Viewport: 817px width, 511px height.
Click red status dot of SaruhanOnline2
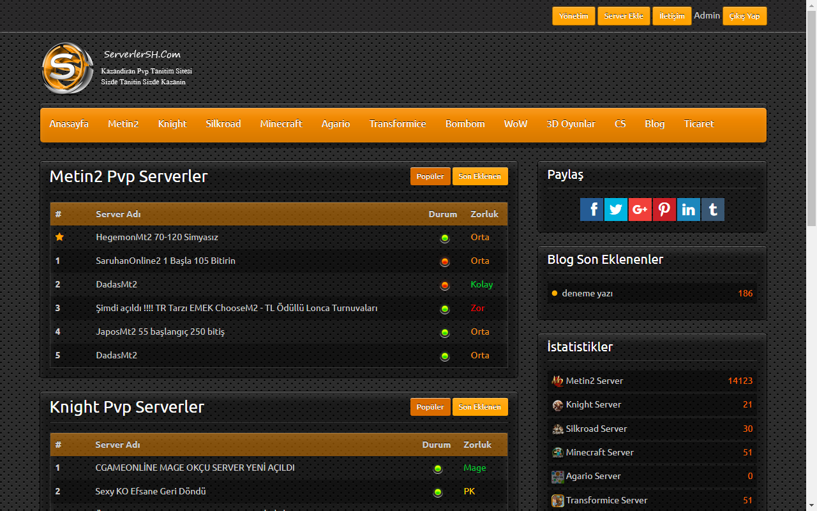tap(445, 261)
